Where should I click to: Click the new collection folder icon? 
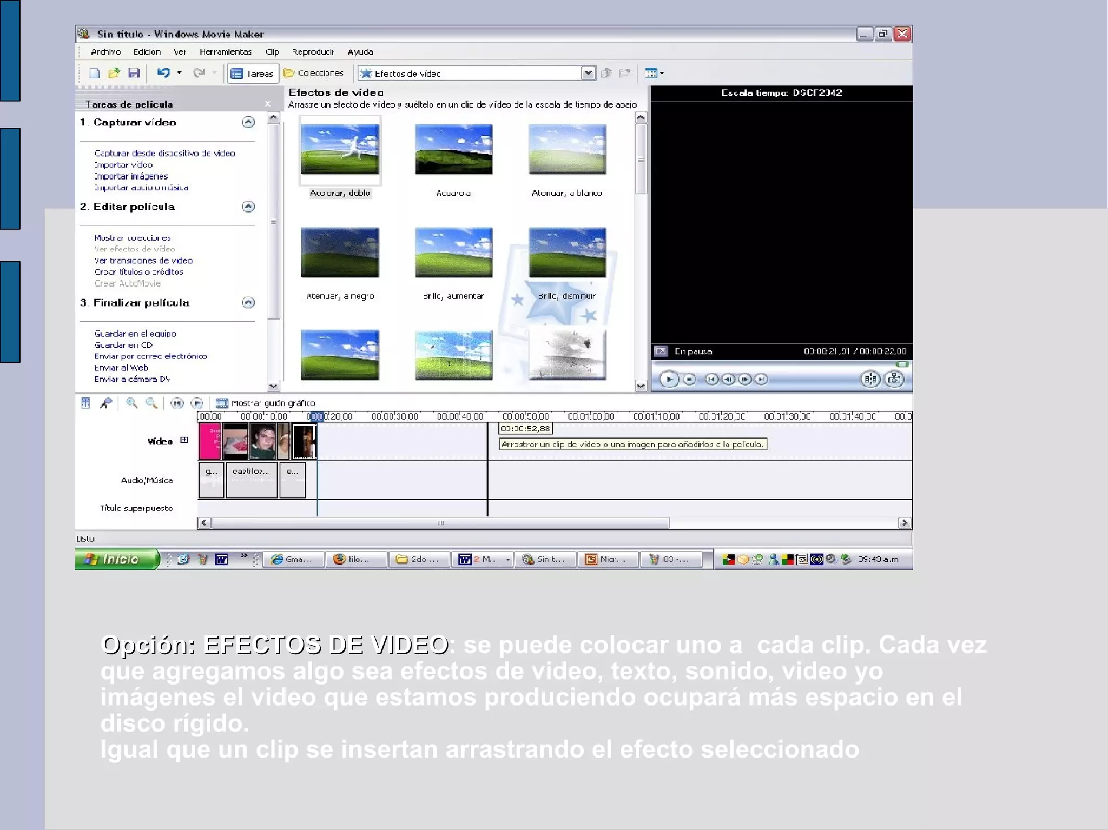(x=625, y=73)
